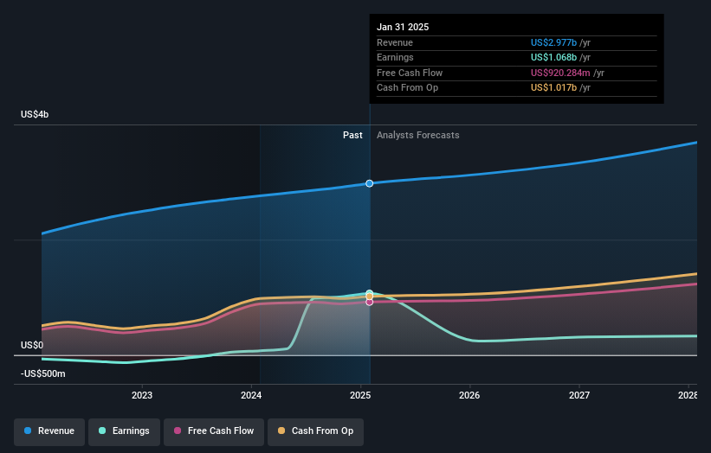Click the US$1.017b cash from op value
The height and width of the screenshot is (453, 711).
(x=553, y=88)
